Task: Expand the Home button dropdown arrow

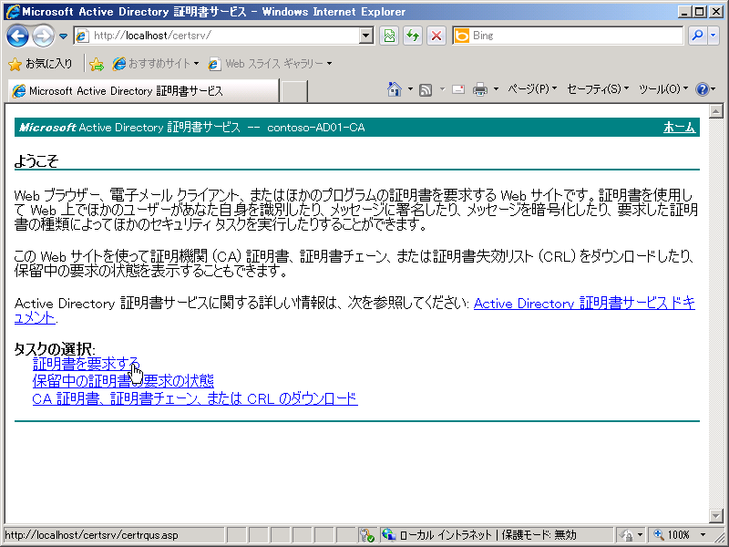Action: coord(410,88)
